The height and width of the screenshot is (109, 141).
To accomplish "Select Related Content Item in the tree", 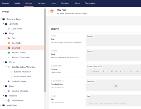I will pyautogui.click(x=21, y=57).
